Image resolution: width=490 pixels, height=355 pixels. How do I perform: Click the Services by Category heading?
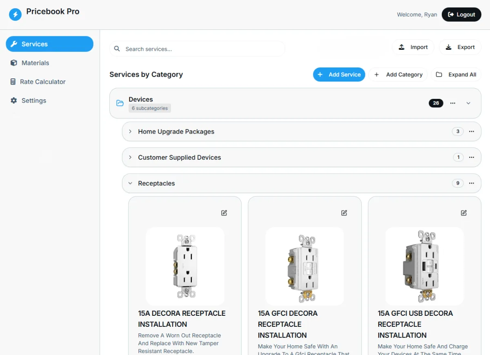pyautogui.click(x=146, y=74)
